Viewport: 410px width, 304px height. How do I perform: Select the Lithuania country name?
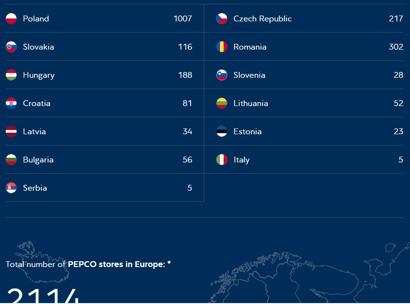[251, 103]
